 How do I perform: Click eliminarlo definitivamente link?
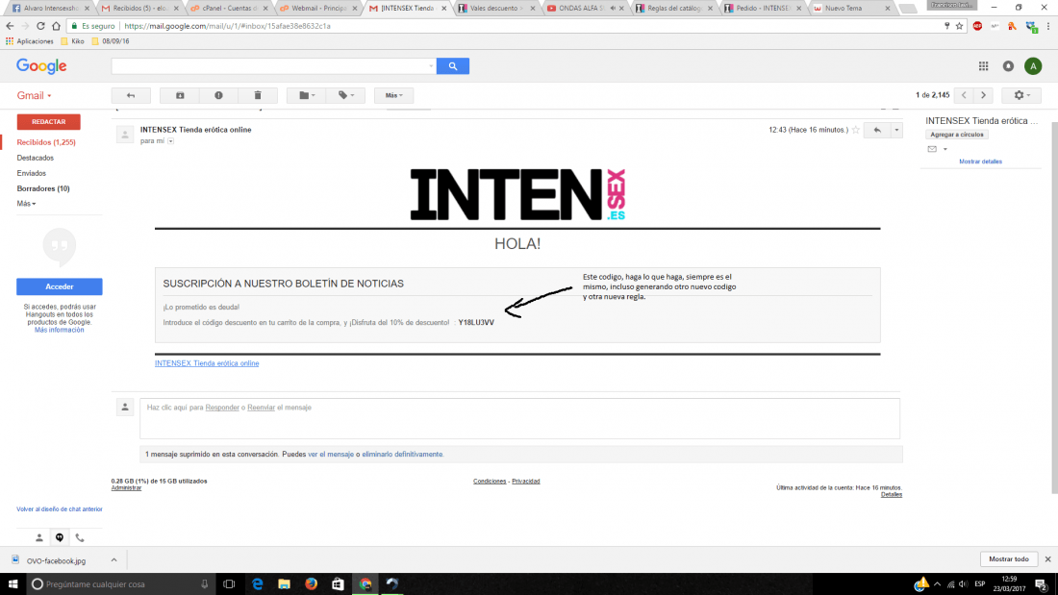(x=402, y=455)
